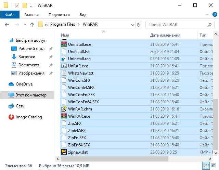Switch to large icons view in status bar

click(x=214, y=166)
